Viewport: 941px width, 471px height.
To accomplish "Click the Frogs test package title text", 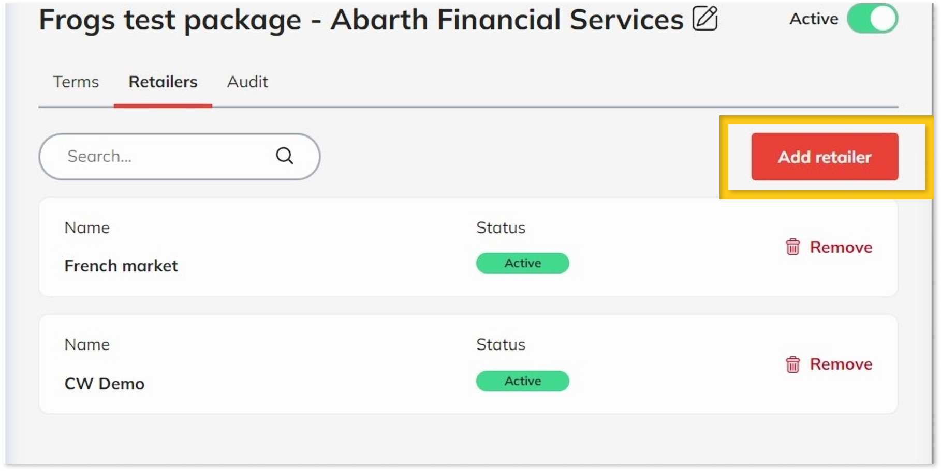I will point(361,20).
